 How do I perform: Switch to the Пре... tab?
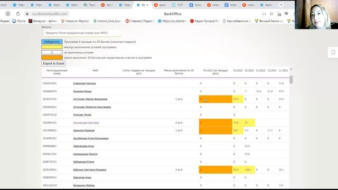[125, 5]
